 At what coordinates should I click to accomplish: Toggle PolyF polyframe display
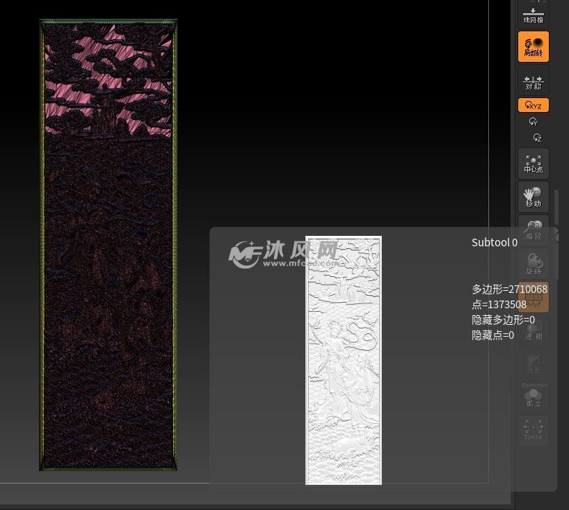click(x=534, y=296)
